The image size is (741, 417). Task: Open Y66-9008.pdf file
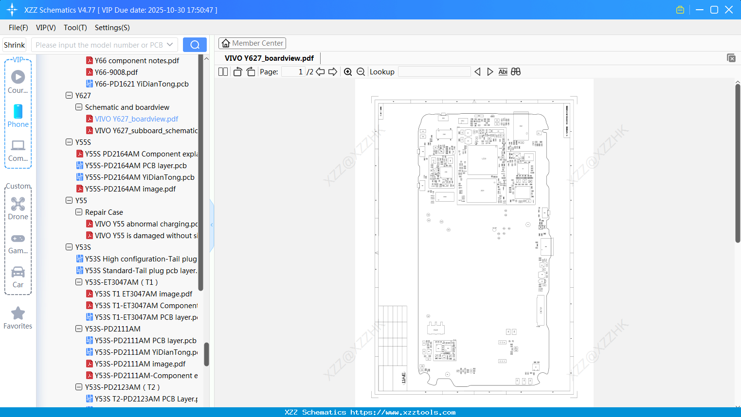click(x=112, y=72)
